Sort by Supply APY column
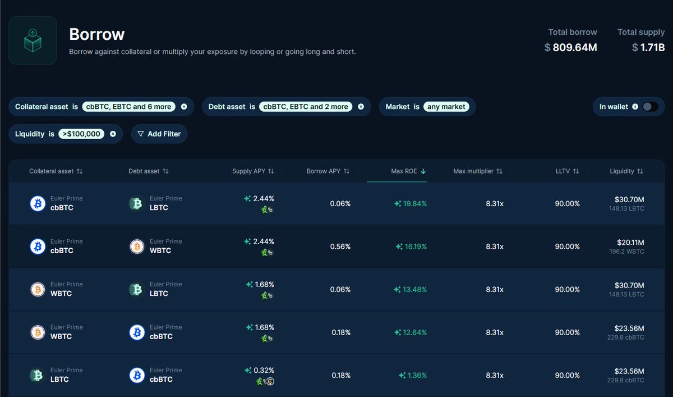 click(253, 171)
